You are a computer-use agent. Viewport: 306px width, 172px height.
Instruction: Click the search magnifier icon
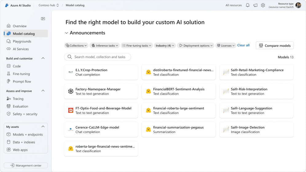tap(70, 57)
